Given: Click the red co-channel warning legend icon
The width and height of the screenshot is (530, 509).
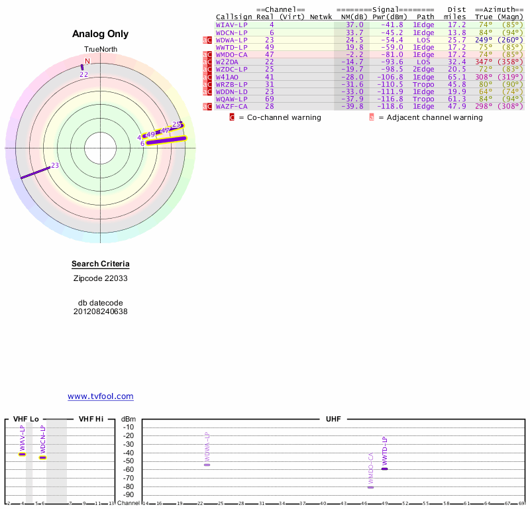Looking at the screenshot, I should pyautogui.click(x=232, y=117).
